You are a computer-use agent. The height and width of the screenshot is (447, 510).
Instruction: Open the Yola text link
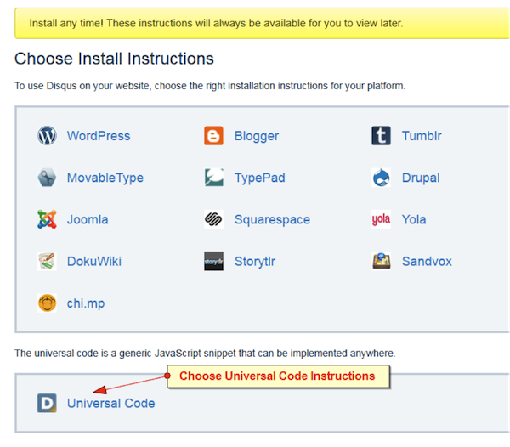(x=414, y=219)
